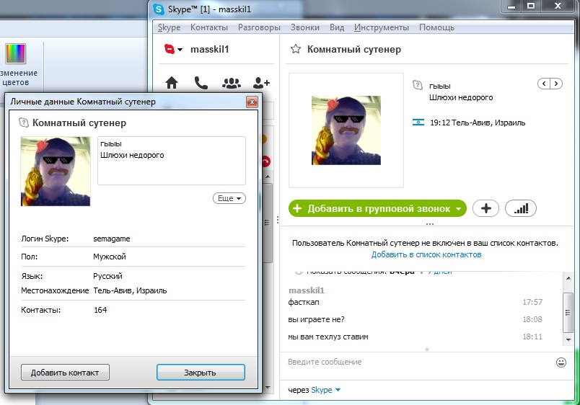The image size is (580, 405).
Task: Open the Вид menu
Action: pos(337,27)
